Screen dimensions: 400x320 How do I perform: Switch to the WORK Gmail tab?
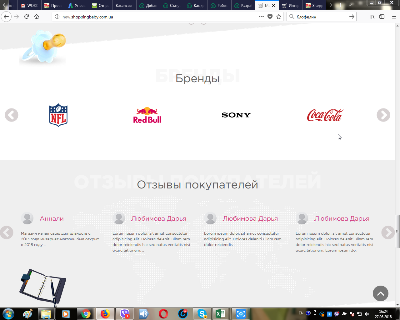29,5
